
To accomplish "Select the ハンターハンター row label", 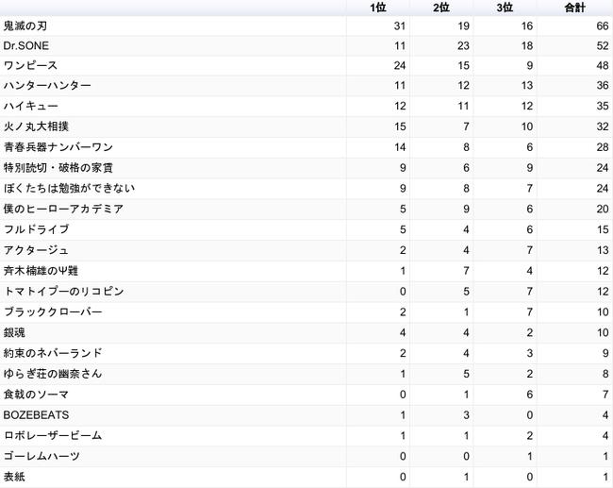I will tap(47, 85).
